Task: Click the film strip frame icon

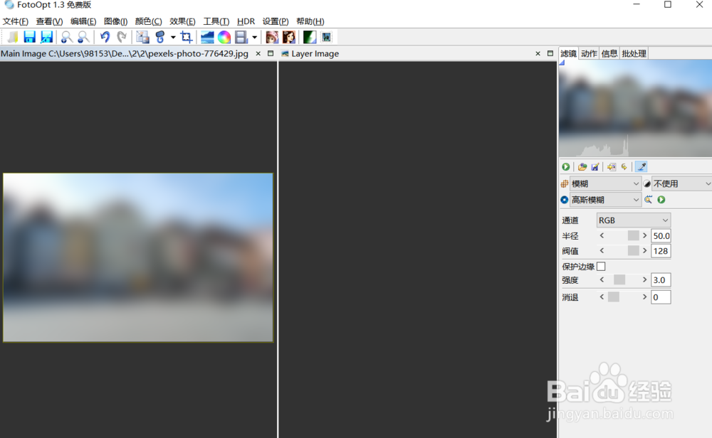Action: (241, 37)
